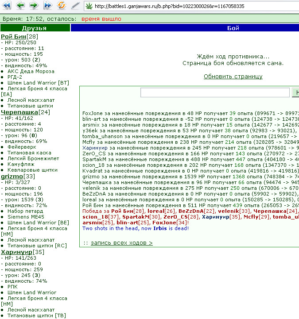Click item 'Siemens ME45'
The width and height of the screenshot is (299, 319).
coord(26,217)
